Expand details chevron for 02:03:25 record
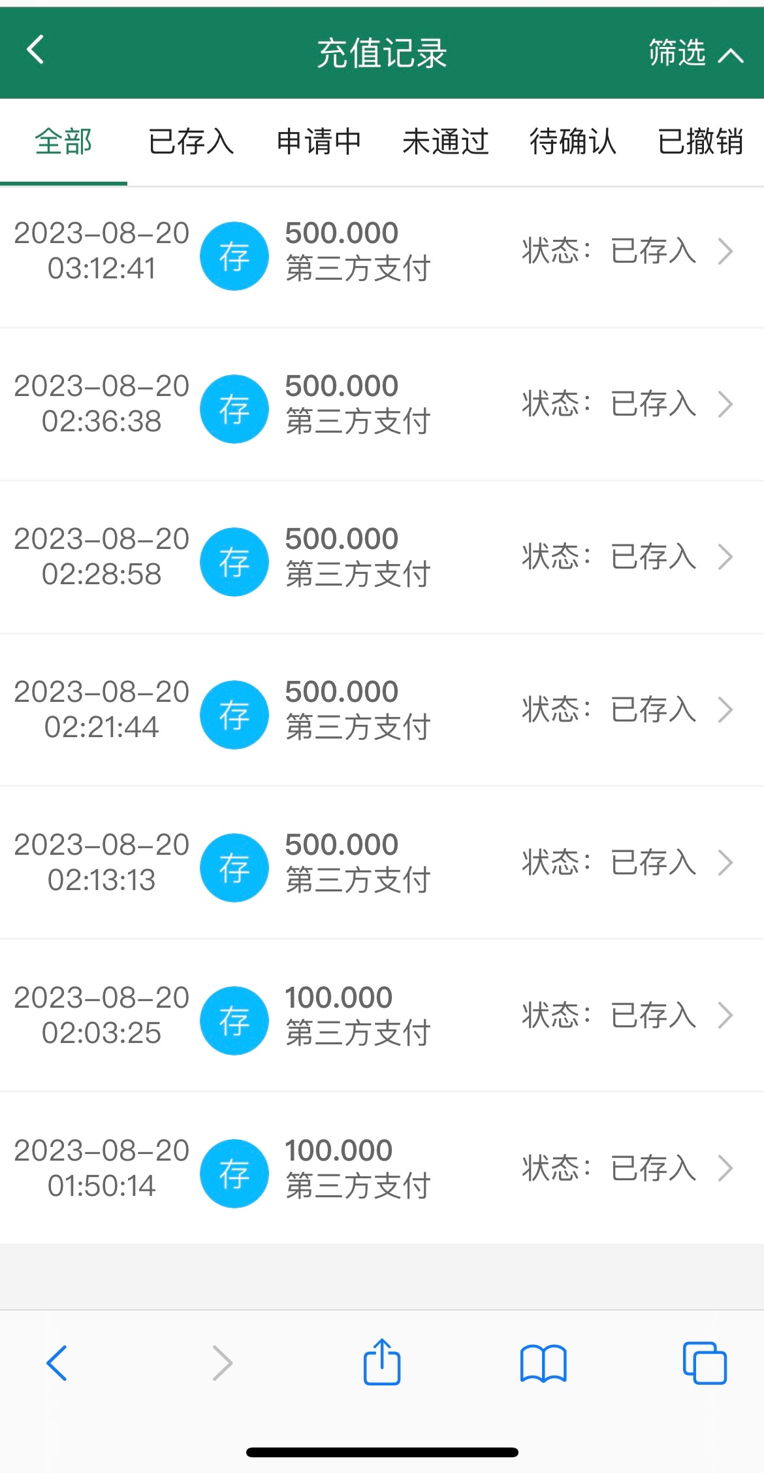The width and height of the screenshot is (764, 1473). pos(725,1016)
